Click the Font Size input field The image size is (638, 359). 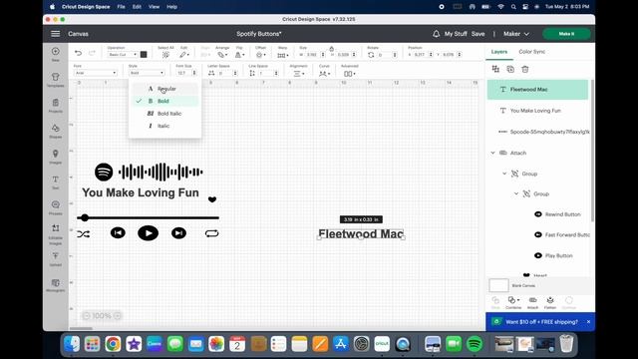[183, 73]
